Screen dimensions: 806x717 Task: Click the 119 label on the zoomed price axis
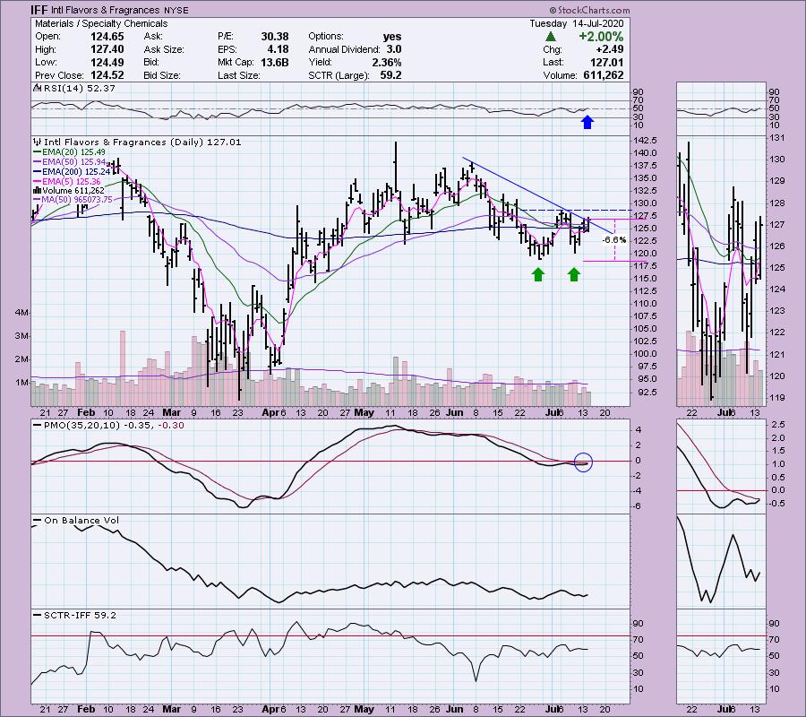(776, 398)
